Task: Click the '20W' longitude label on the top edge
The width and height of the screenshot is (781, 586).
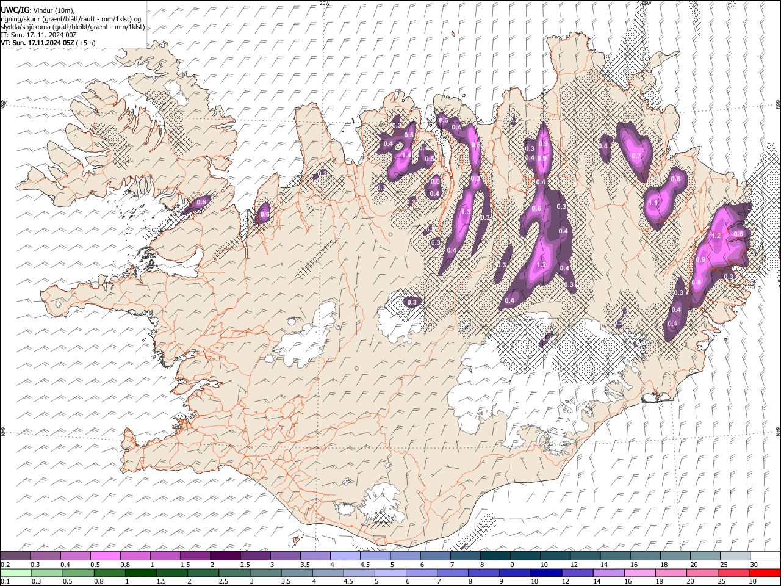Action: [325, 3]
